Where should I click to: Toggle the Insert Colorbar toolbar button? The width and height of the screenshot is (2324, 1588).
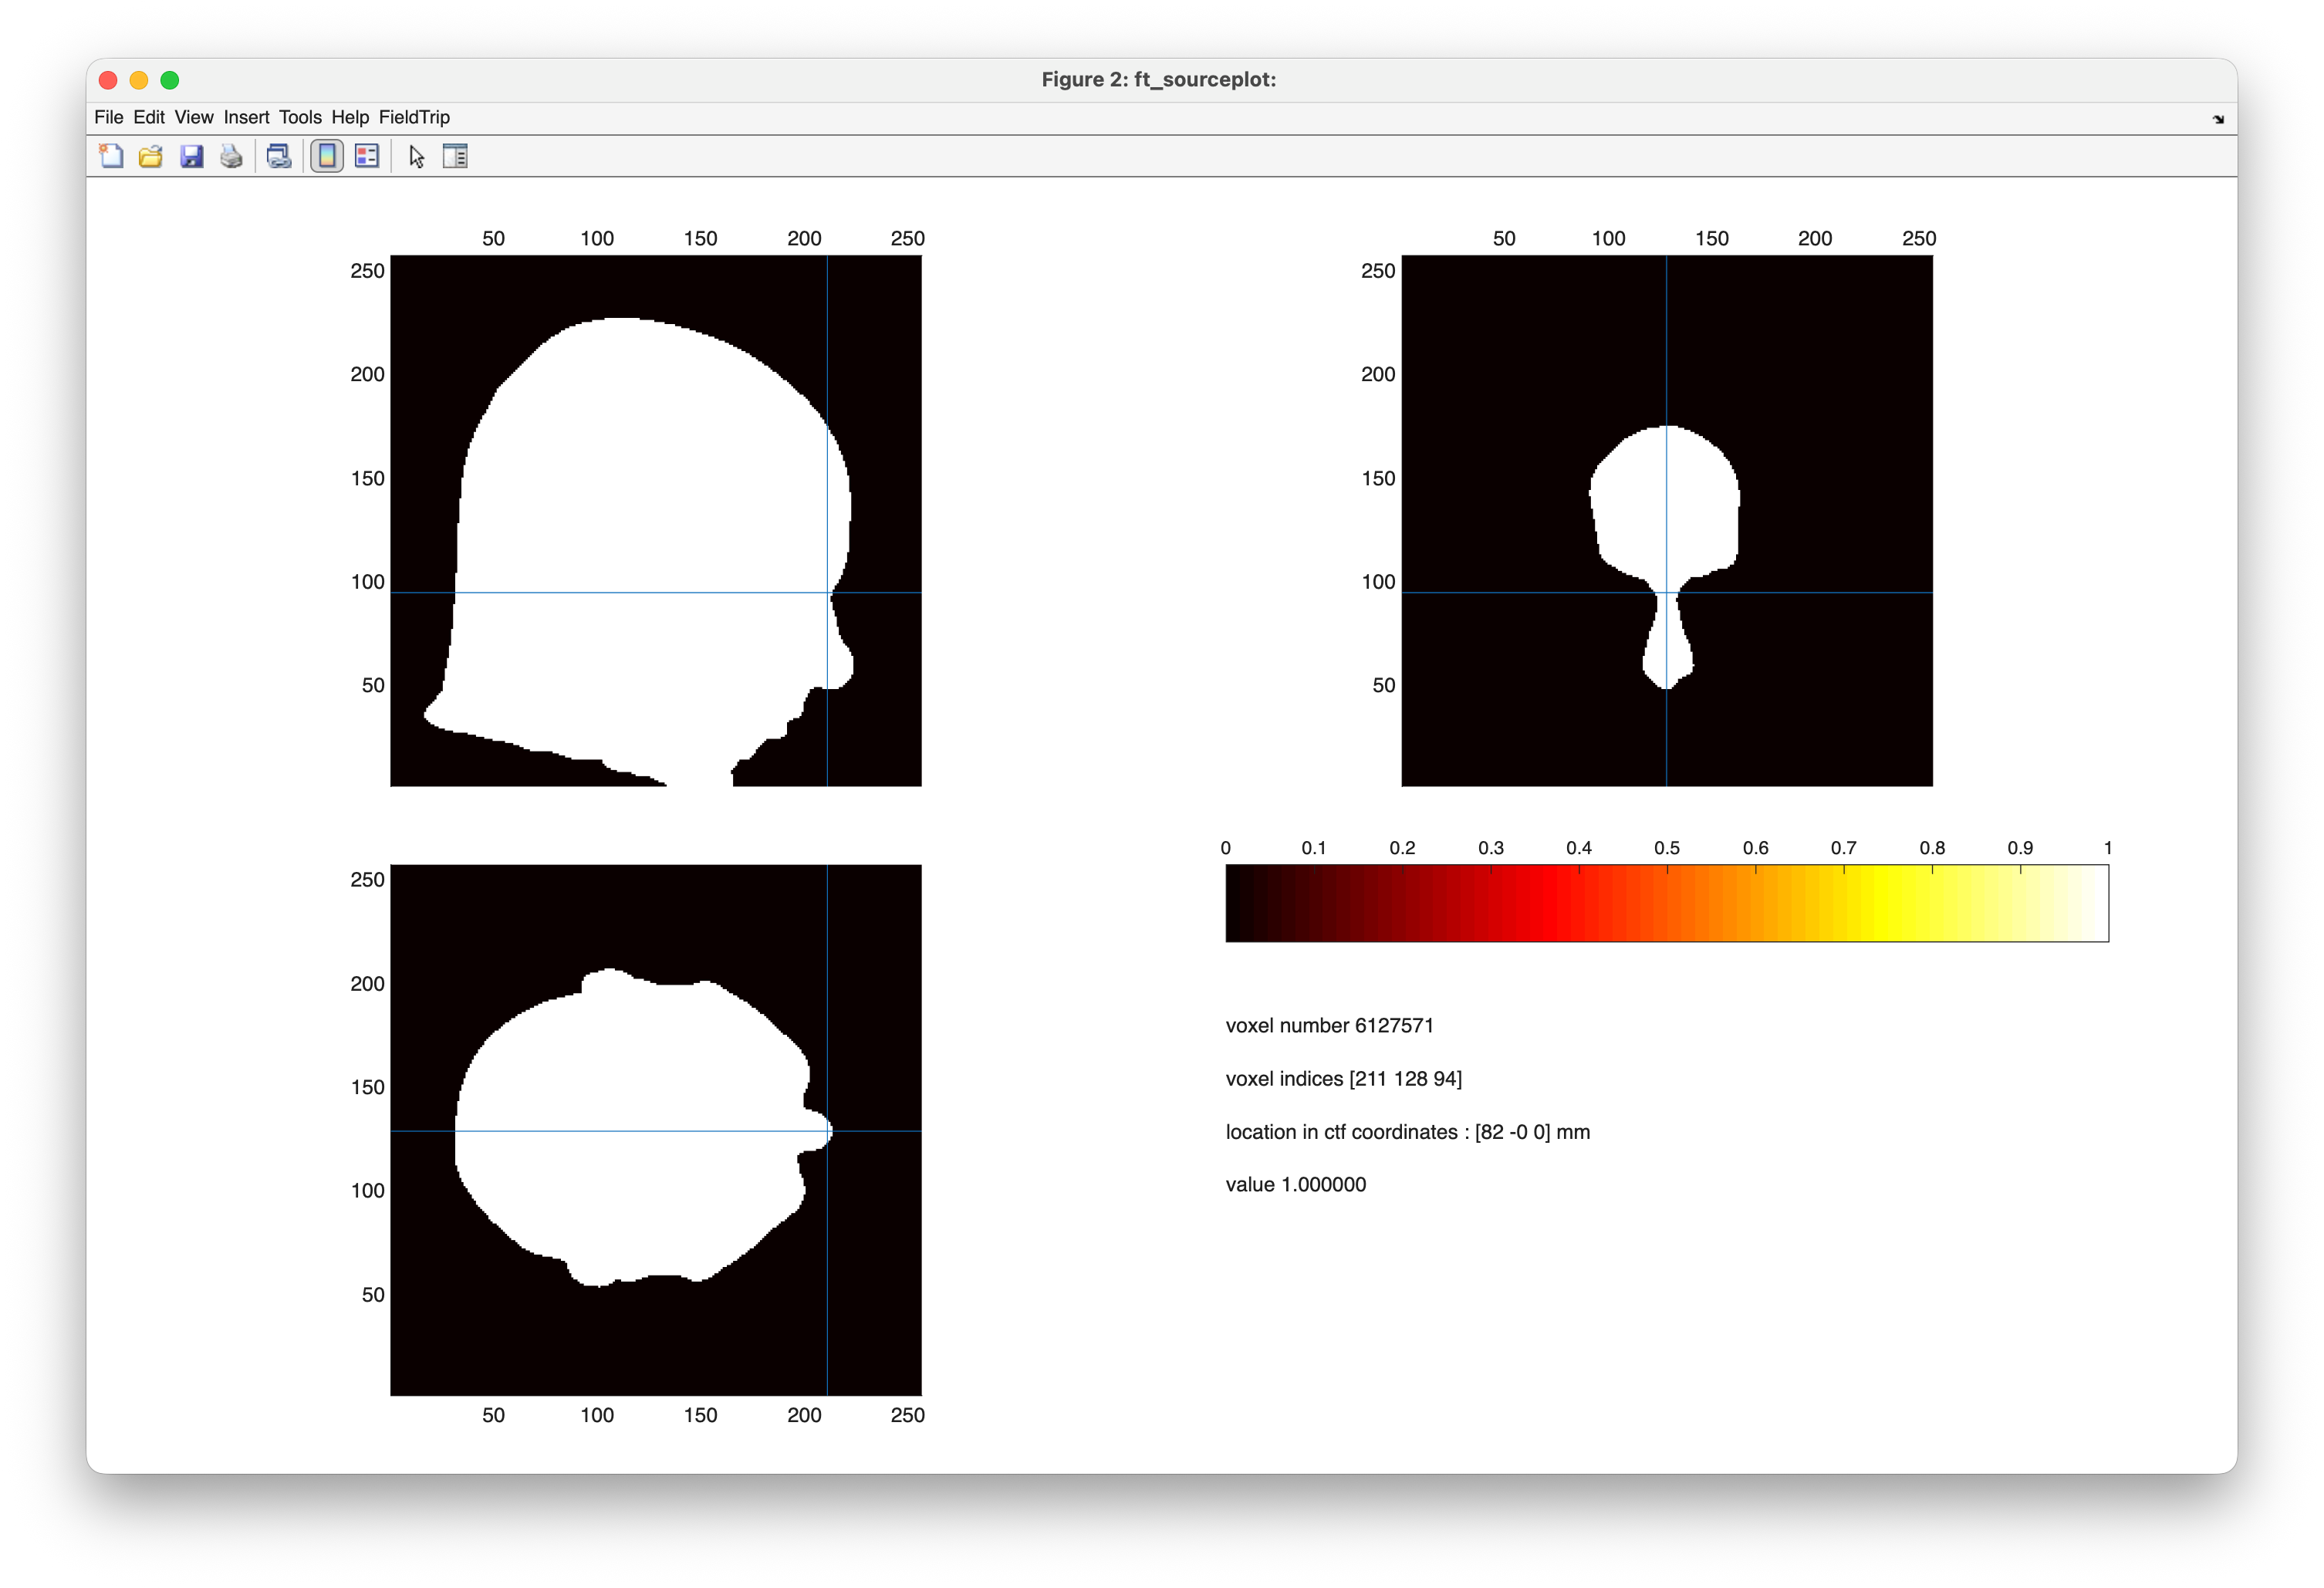[x=327, y=156]
